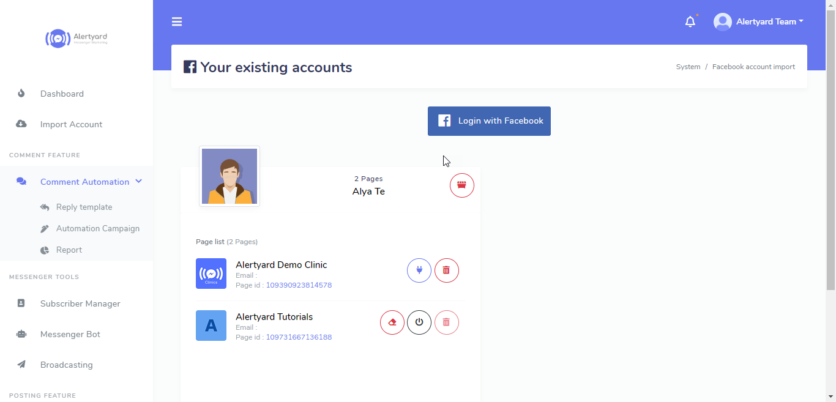Open the hamburger sidebar toggle menu
This screenshot has width=836, height=402.
tap(177, 22)
